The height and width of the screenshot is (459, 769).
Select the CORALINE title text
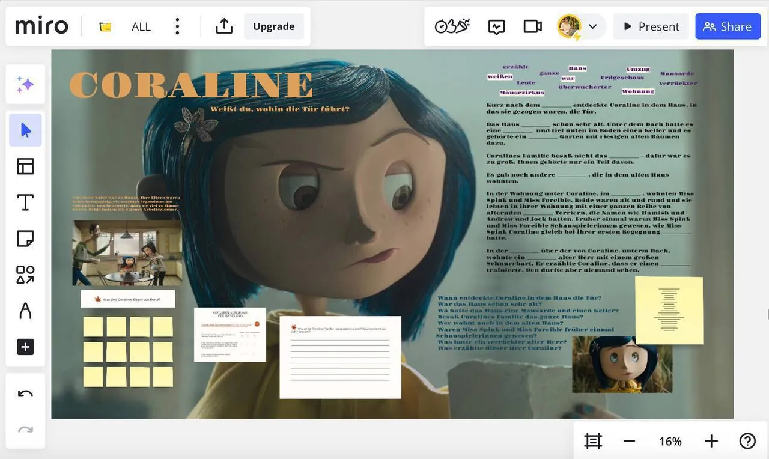192,85
